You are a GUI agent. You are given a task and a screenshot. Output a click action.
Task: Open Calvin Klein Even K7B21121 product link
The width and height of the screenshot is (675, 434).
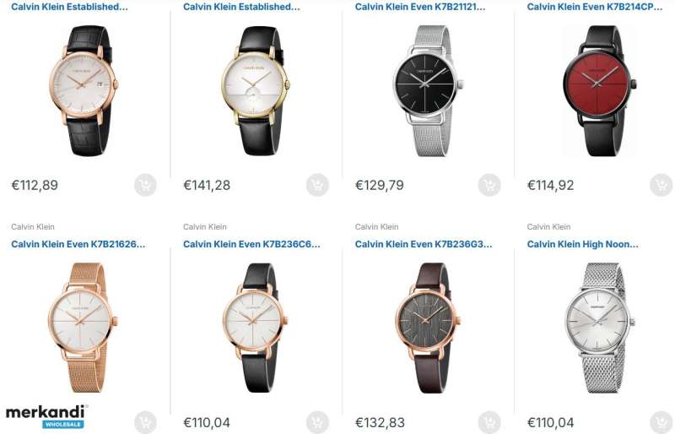(x=419, y=7)
